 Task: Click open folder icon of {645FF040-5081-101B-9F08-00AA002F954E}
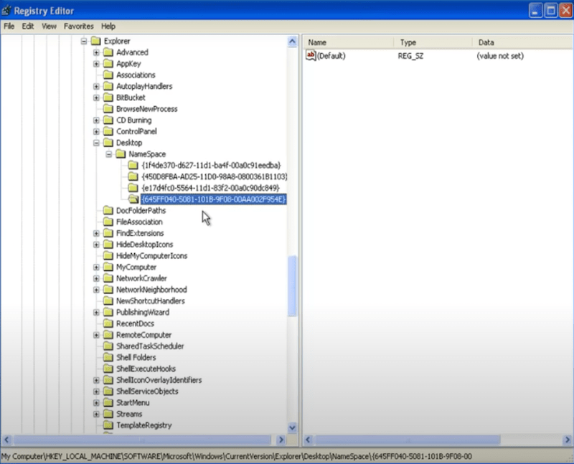click(133, 199)
